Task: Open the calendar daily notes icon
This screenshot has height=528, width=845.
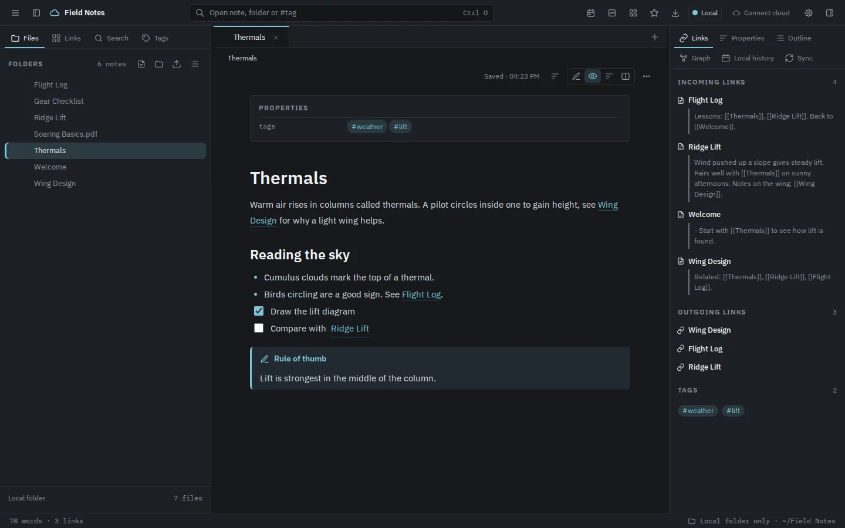Action: [x=591, y=13]
